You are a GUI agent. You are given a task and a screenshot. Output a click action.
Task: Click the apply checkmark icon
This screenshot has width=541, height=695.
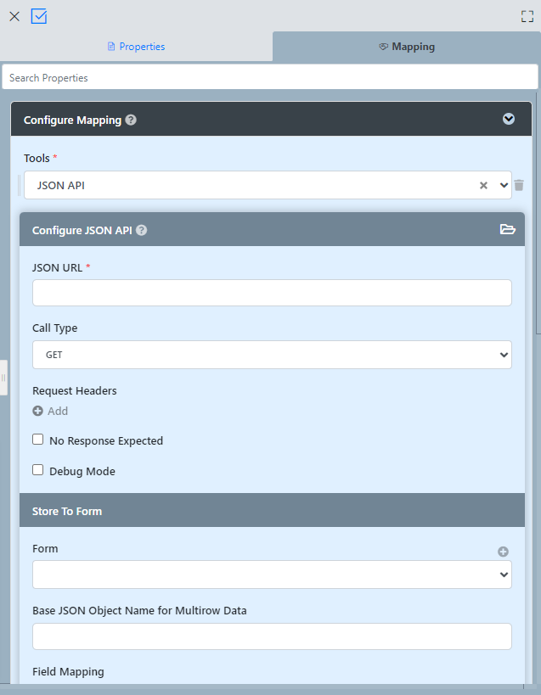(39, 16)
